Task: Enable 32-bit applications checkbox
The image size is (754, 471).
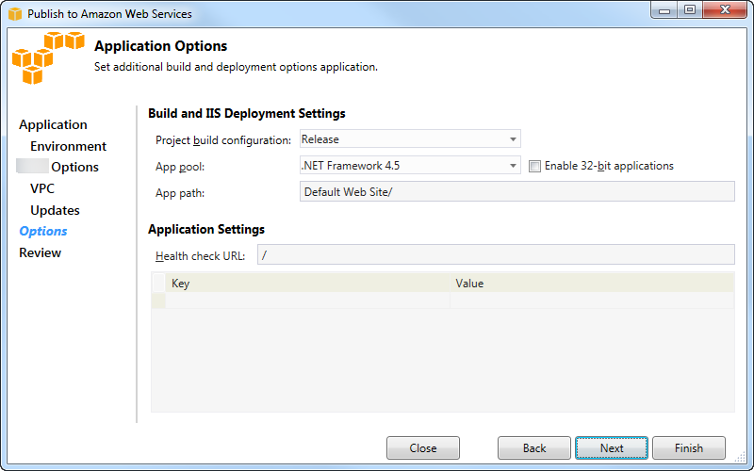Action: pyautogui.click(x=535, y=166)
